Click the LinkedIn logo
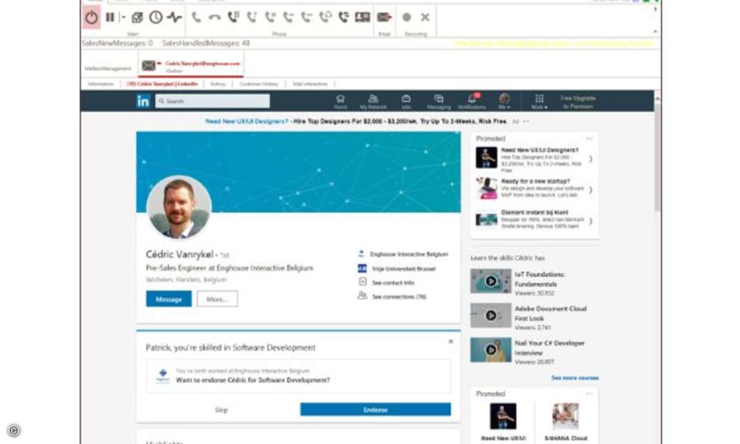Viewport: 740px width, 444px height. [143, 101]
